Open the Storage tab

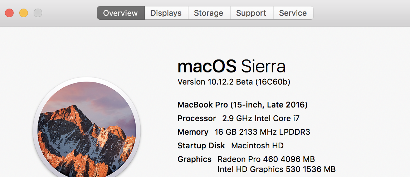pos(209,13)
